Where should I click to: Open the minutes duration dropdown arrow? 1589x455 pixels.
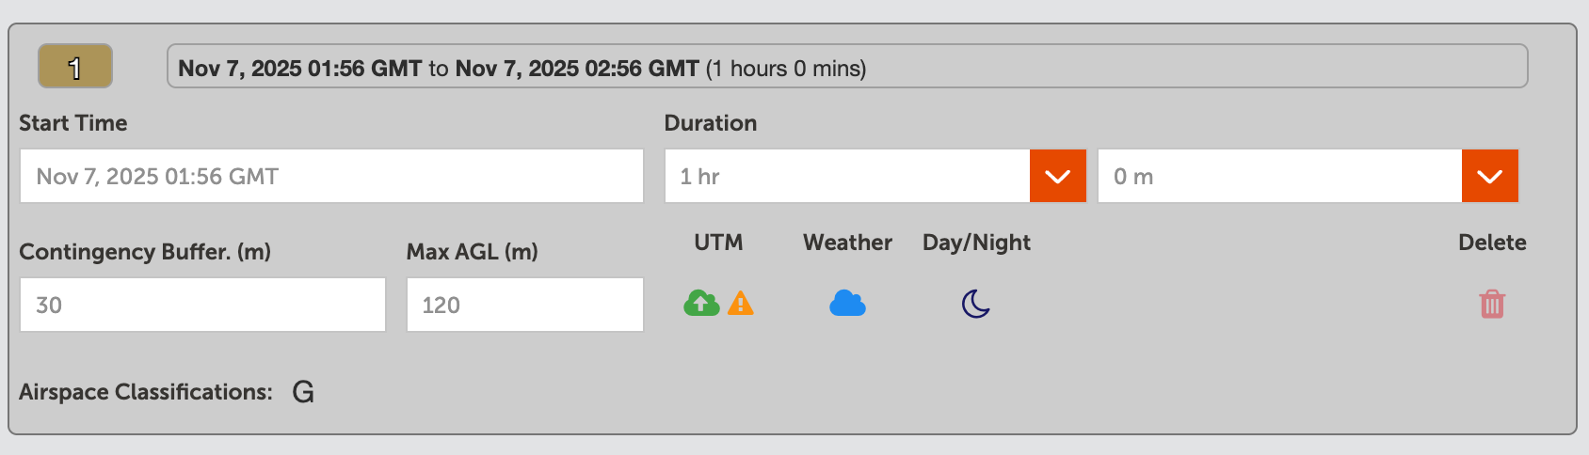[x=1490, y=176]
